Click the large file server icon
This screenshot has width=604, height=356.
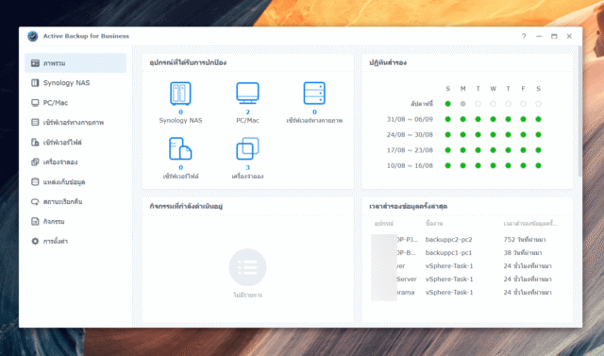[x=180, y=148]
